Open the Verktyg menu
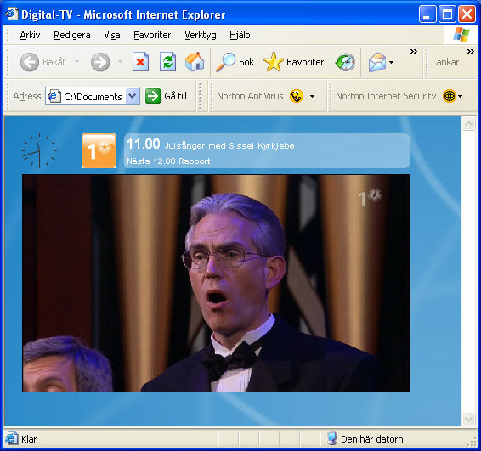The width and height of the screenshot is (481, 451). pyautogui.click(x=201, y=36)
